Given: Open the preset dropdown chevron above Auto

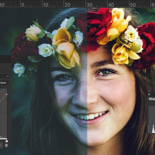Looking at the screenshot, I should pos(7,76).
